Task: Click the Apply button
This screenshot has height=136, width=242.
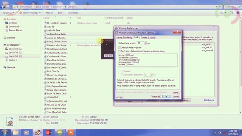Action: coord(175,92)
